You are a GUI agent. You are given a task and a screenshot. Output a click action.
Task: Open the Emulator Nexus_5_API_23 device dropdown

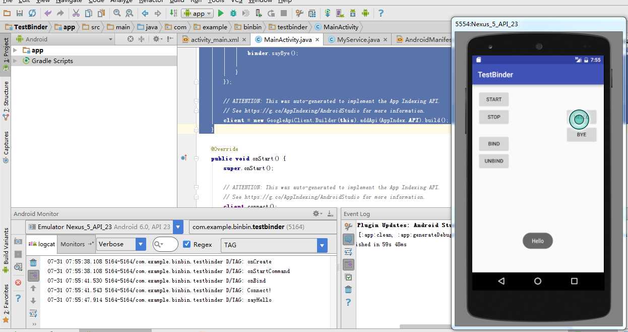pyautogui.click(x=105, y=227)
